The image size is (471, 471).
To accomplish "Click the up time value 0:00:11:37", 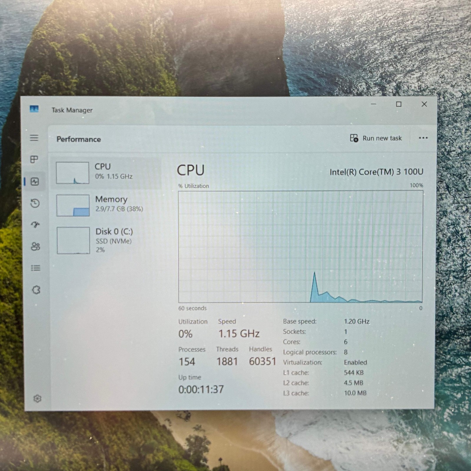I will 201,389.
